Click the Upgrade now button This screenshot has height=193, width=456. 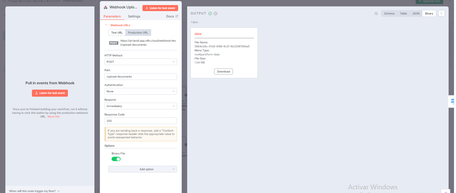click(x=429, y=1)
